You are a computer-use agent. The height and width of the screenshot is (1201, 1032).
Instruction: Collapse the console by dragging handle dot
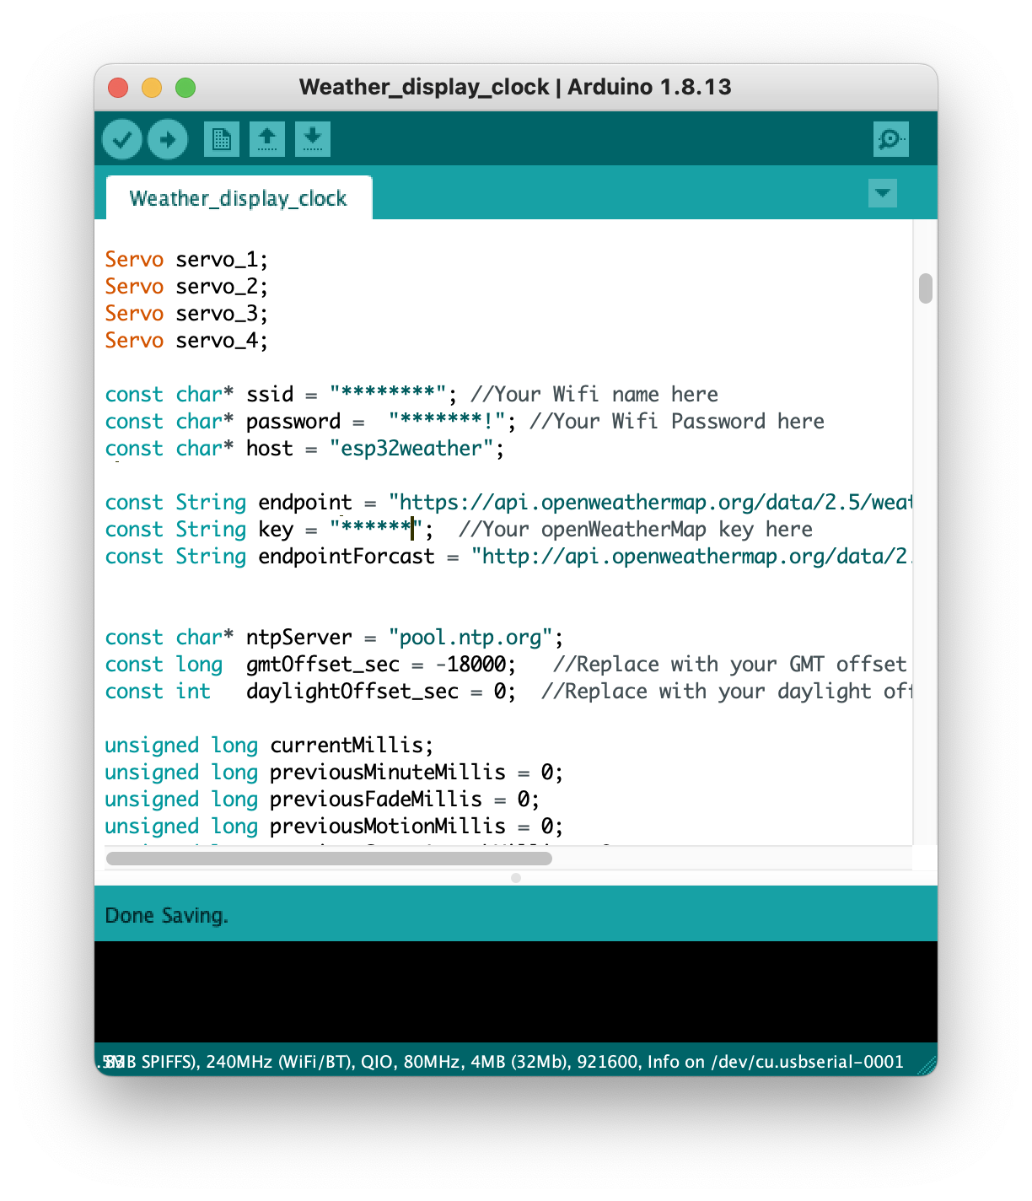[515, 877]
